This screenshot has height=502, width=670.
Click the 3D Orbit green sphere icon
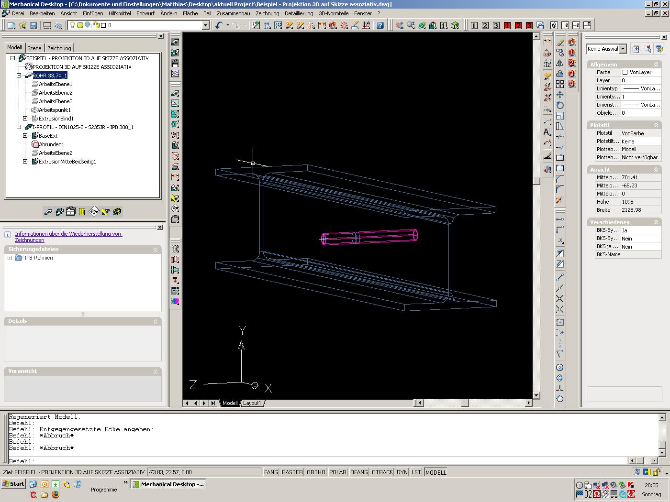[422, 25]
